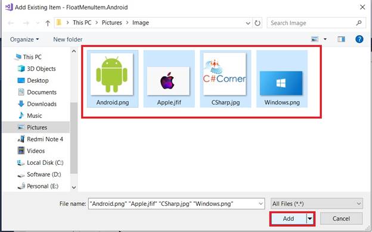Select 'Image' in the address breadcrumb
The width and height of the screenshot is (372, 232).
(141, 23)
